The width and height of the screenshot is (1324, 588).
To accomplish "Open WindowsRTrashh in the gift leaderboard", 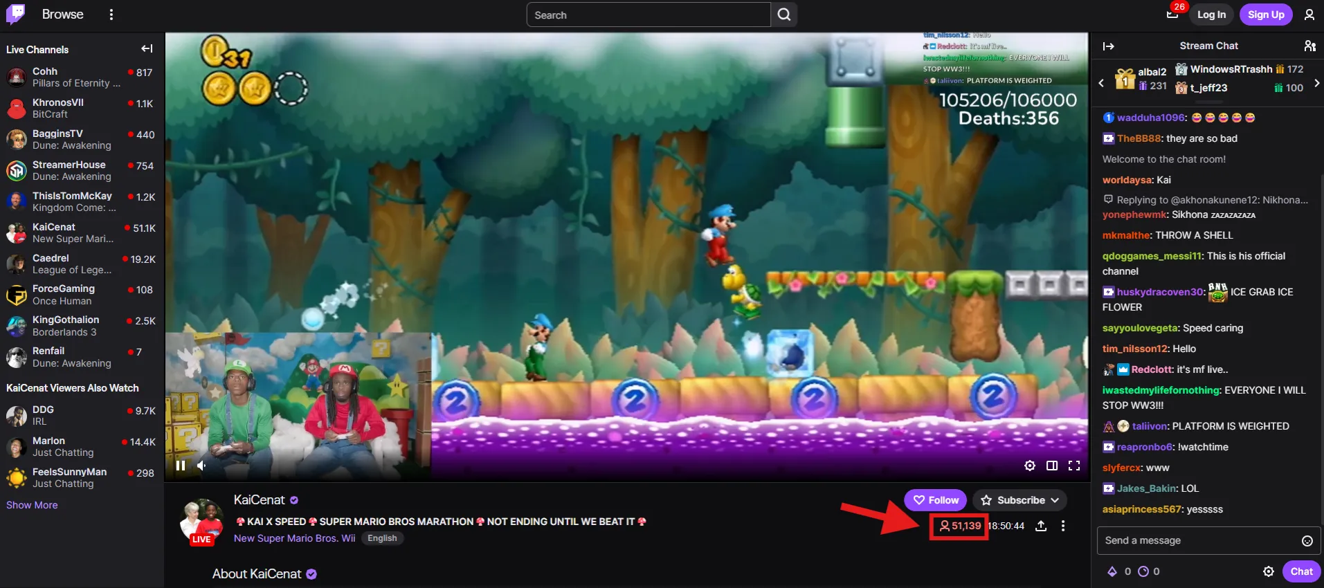I will coord(1231,69).
